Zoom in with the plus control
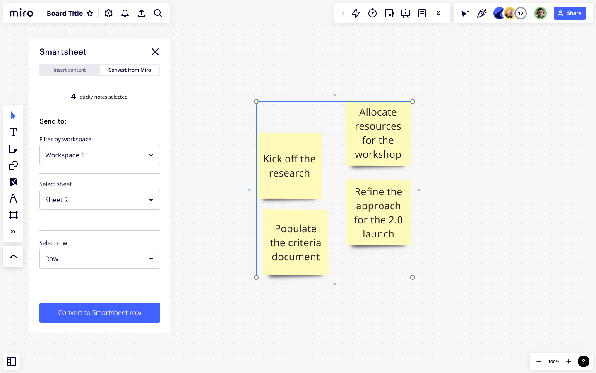Image resolution: width=596 pixels, height=373 pixels. pos(569,361)
